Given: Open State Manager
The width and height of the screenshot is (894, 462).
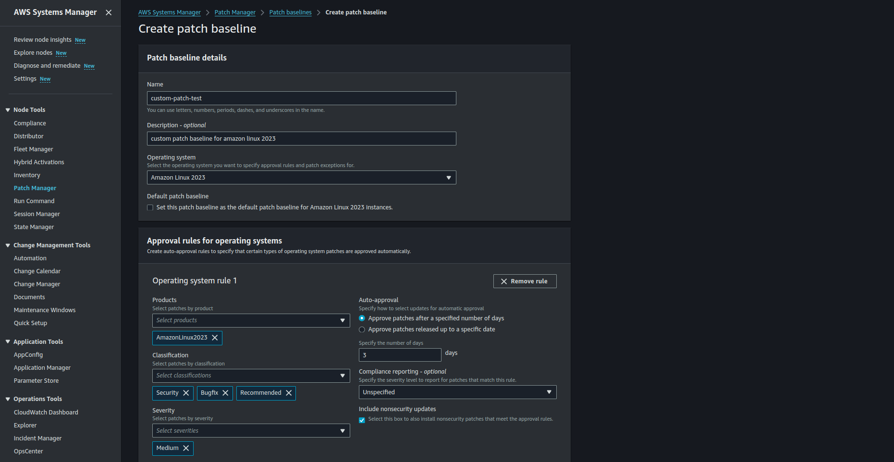Looking at the screenshot, I should [34, 227].
